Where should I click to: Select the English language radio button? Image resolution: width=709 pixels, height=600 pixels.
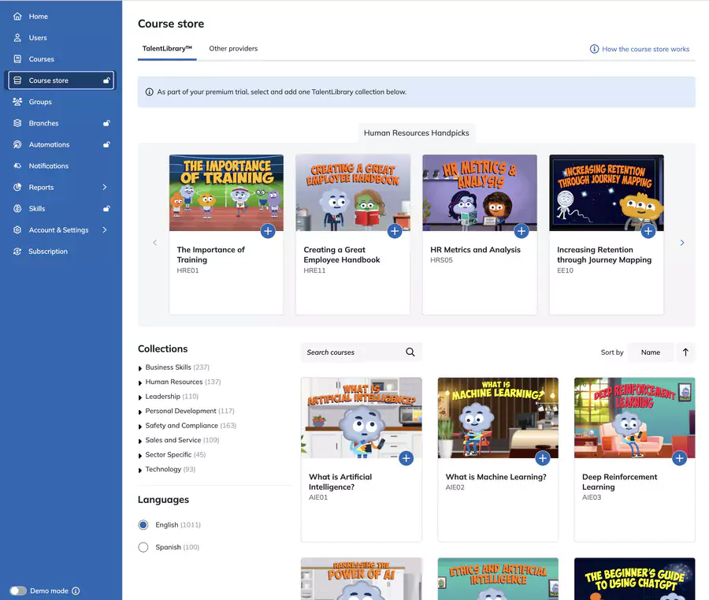point(143,524)
